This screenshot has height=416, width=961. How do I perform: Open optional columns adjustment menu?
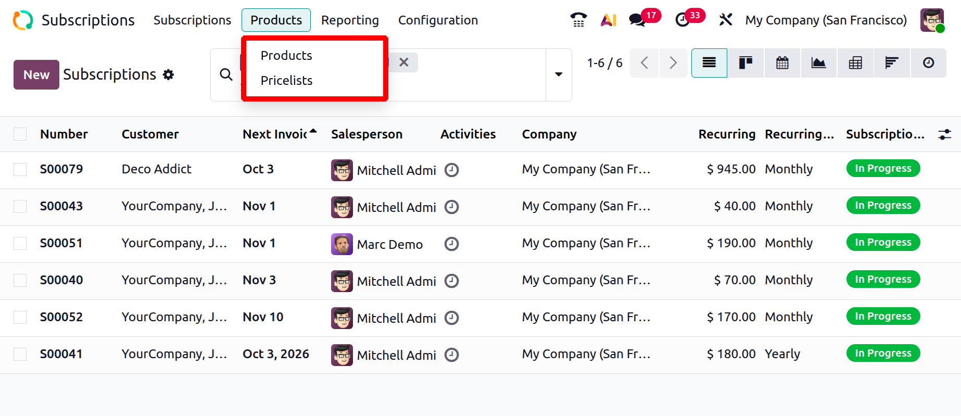click(944, 134)
